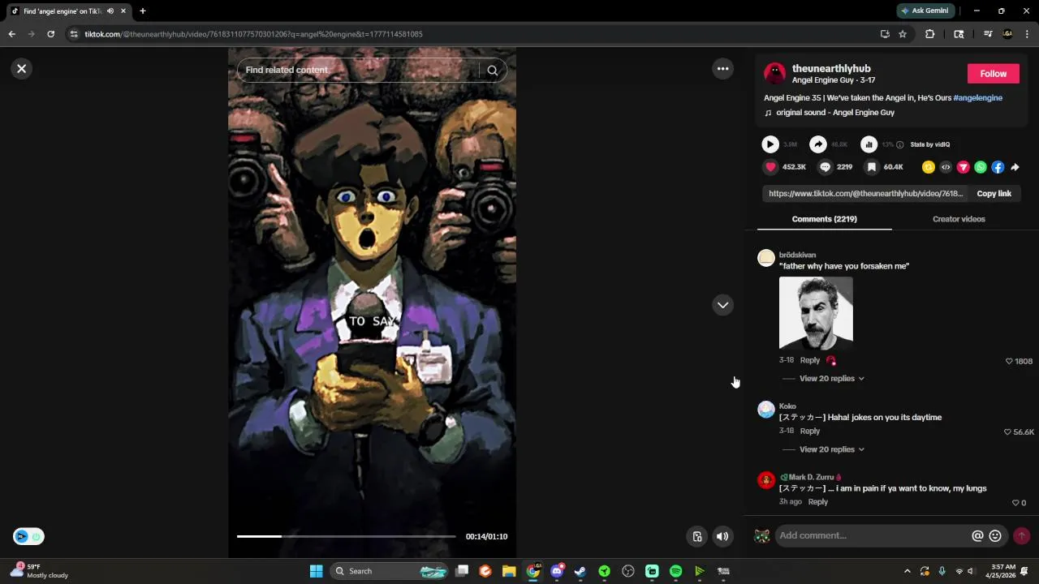This screenshot has height=584, width=1039.
Task: Open Spotify from the taskbar
Action: click(x=675, y=571)
